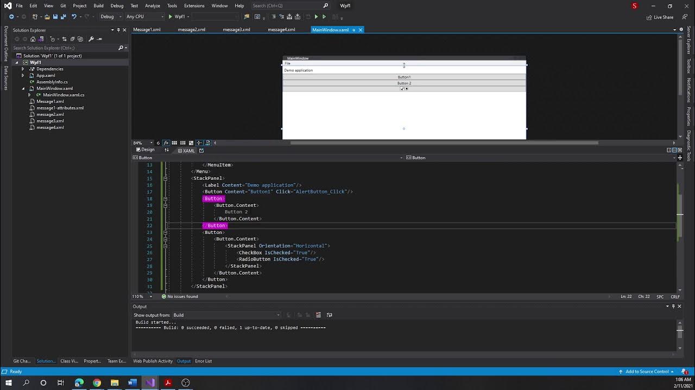This screenshot has width=695, height=390.
Task: Expand App.xaml node
Action: [23, 75]
